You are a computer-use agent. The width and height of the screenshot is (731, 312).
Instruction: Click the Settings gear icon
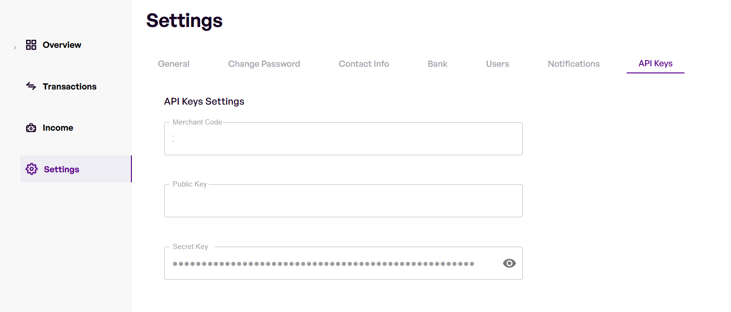pos(32,169)
